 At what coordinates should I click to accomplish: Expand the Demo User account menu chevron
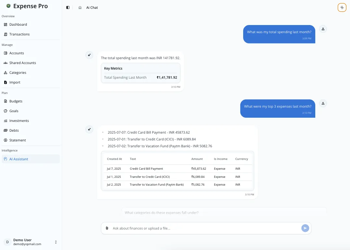(56, 242)
